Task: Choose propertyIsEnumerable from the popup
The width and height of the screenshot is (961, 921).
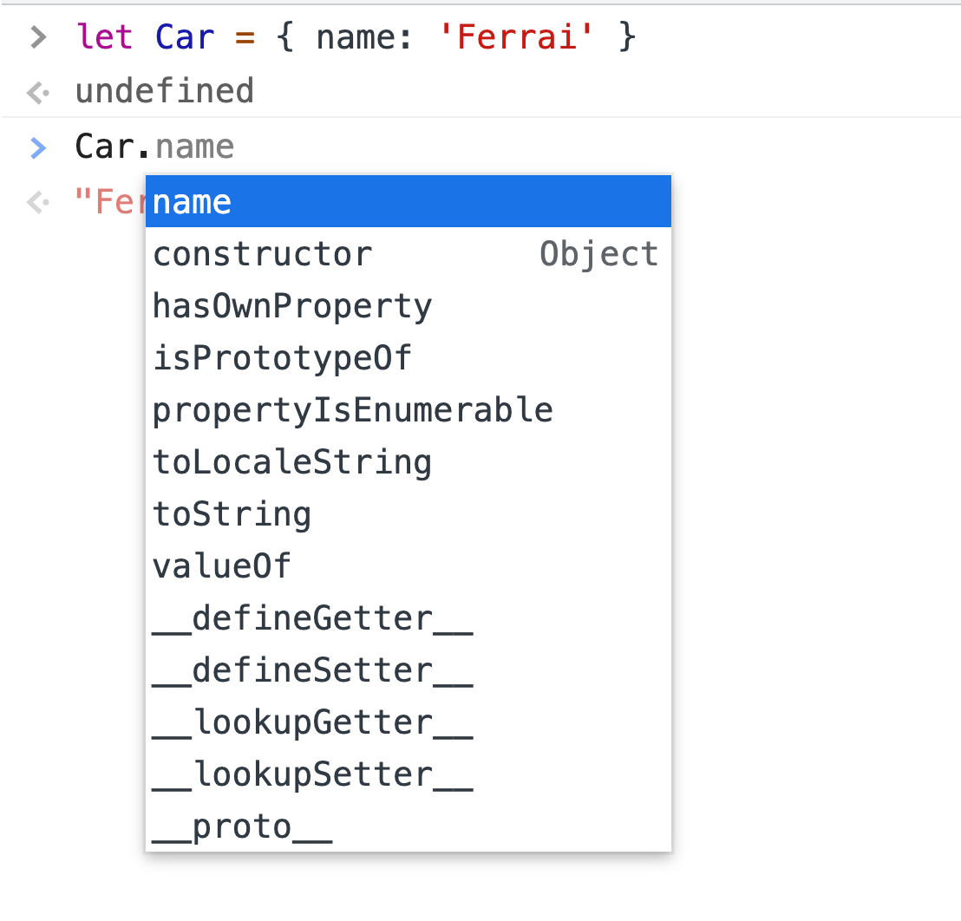Action: [x=352, y=409]
